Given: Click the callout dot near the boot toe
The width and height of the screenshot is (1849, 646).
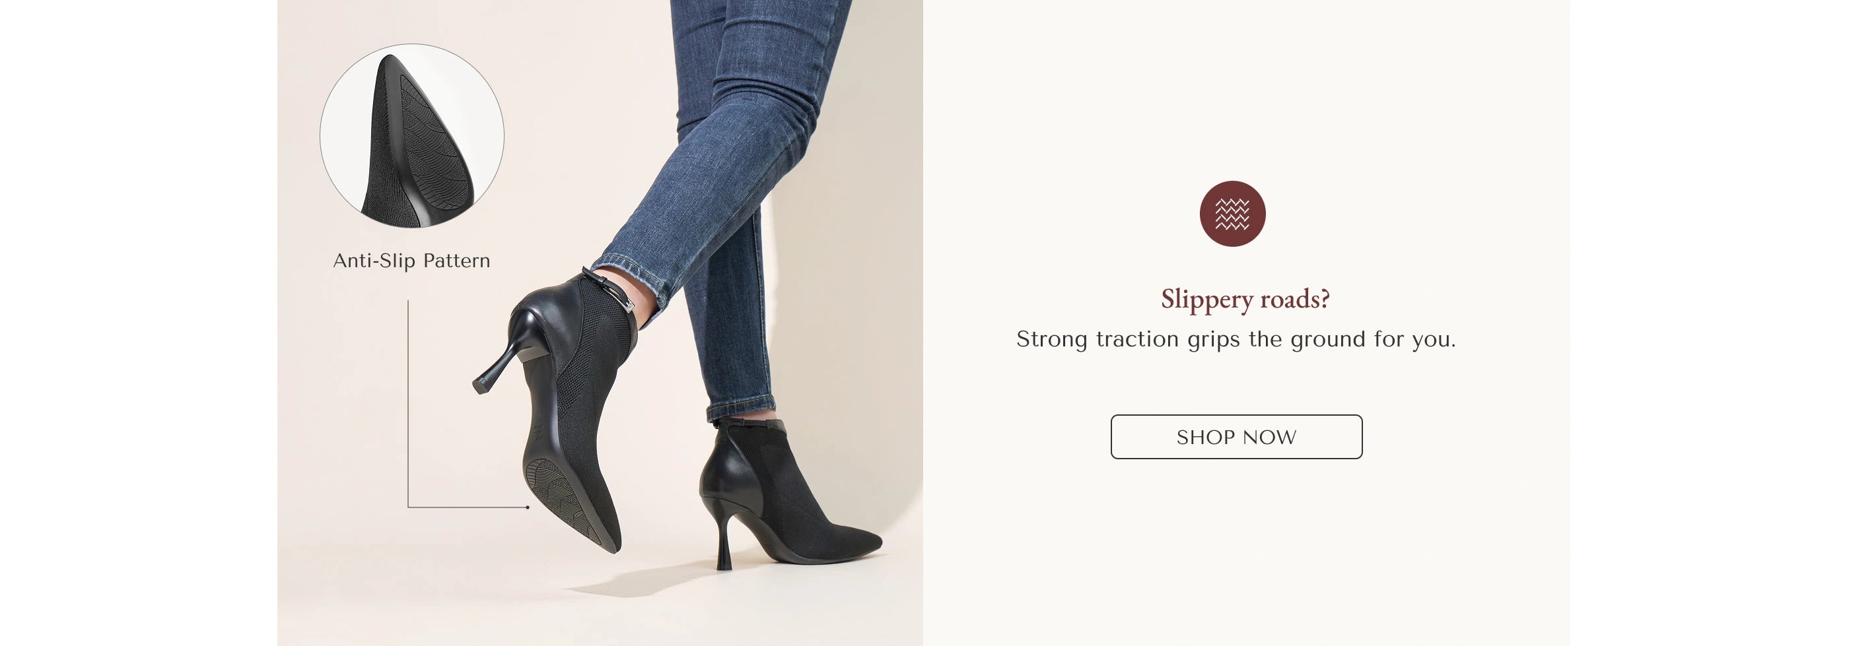Looking at the screenshot, I should coord(528,507).
